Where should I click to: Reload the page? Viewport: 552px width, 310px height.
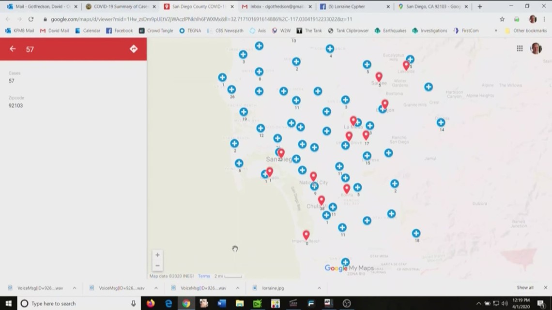coord(31,19)
